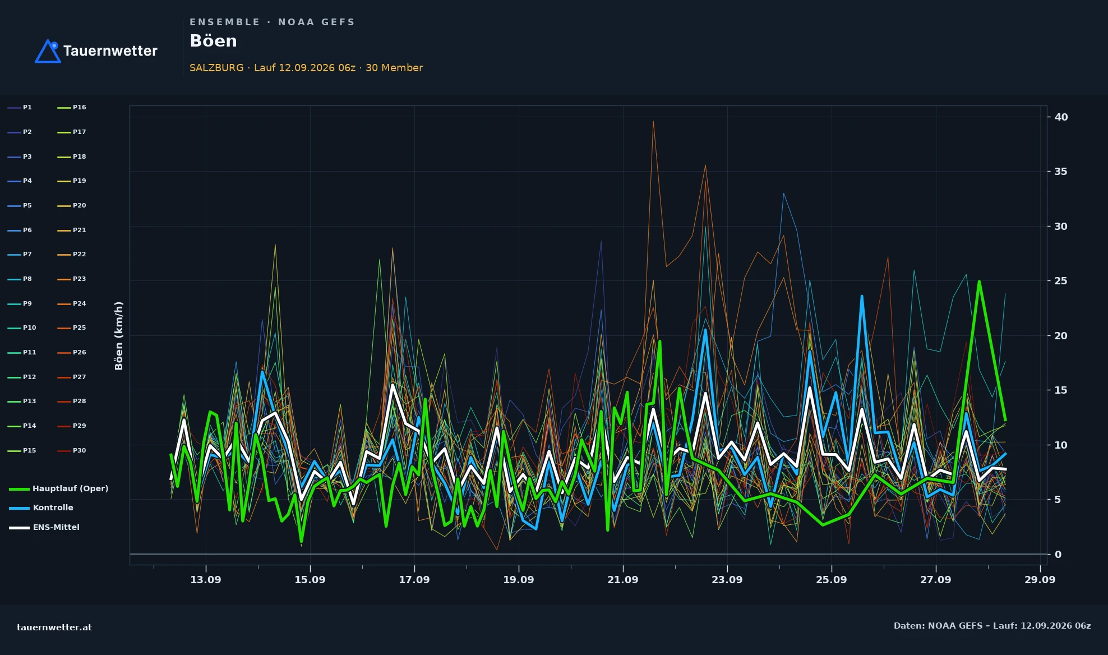Click the 40 value on y-axis

click(x=1061, y=117)
